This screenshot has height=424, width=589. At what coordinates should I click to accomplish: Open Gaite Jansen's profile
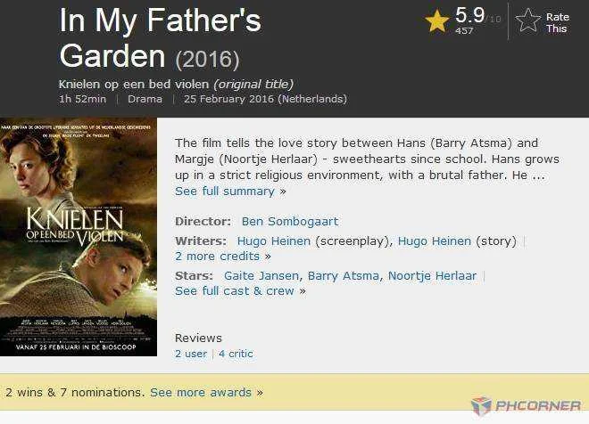pyautogui.click(x=261, y=276)
